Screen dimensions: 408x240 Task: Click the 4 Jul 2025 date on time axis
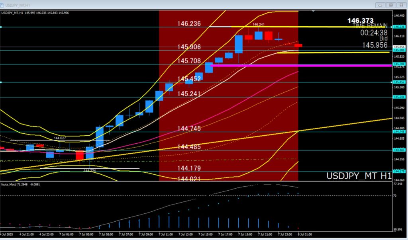[7, 234]
